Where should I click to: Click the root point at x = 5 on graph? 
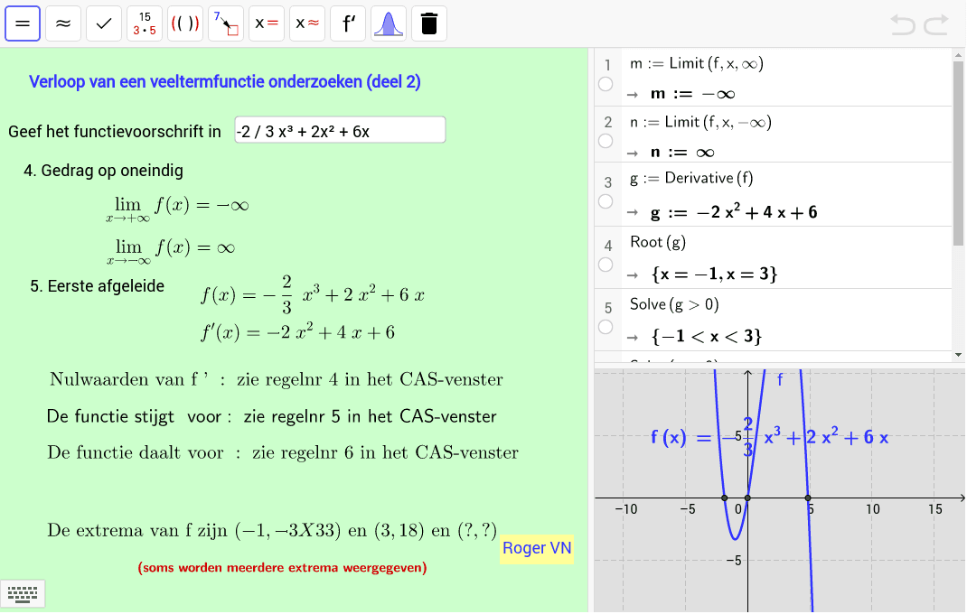[x=808, y=498]
